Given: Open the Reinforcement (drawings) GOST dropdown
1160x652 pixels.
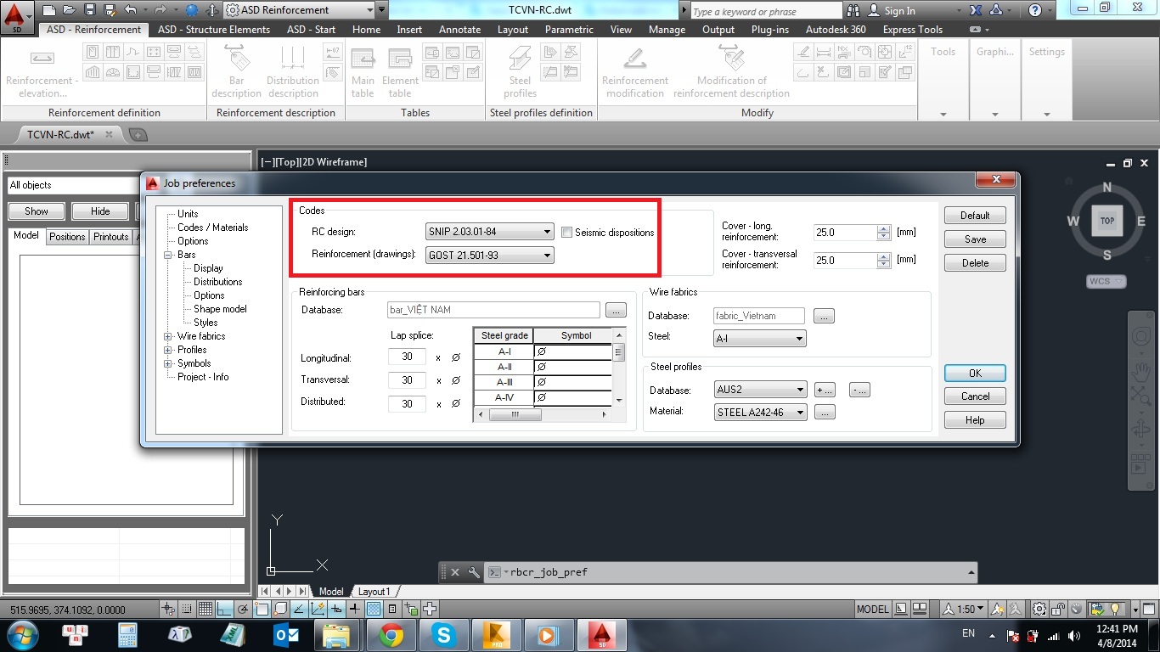Looking at the screenshot, I should pos(489,255).
